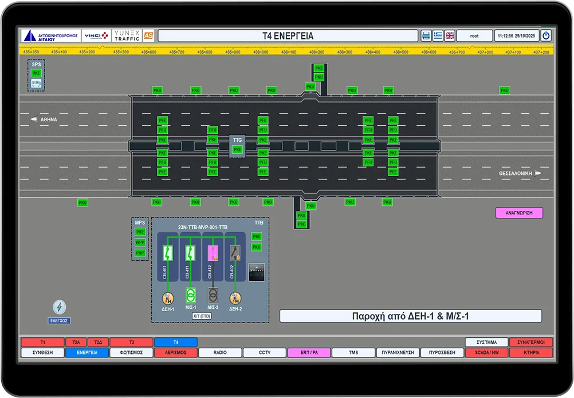574x398 pixels.
Task: Select the UK flag language icon
Action: pyautogui.click(x=450, y=35)
